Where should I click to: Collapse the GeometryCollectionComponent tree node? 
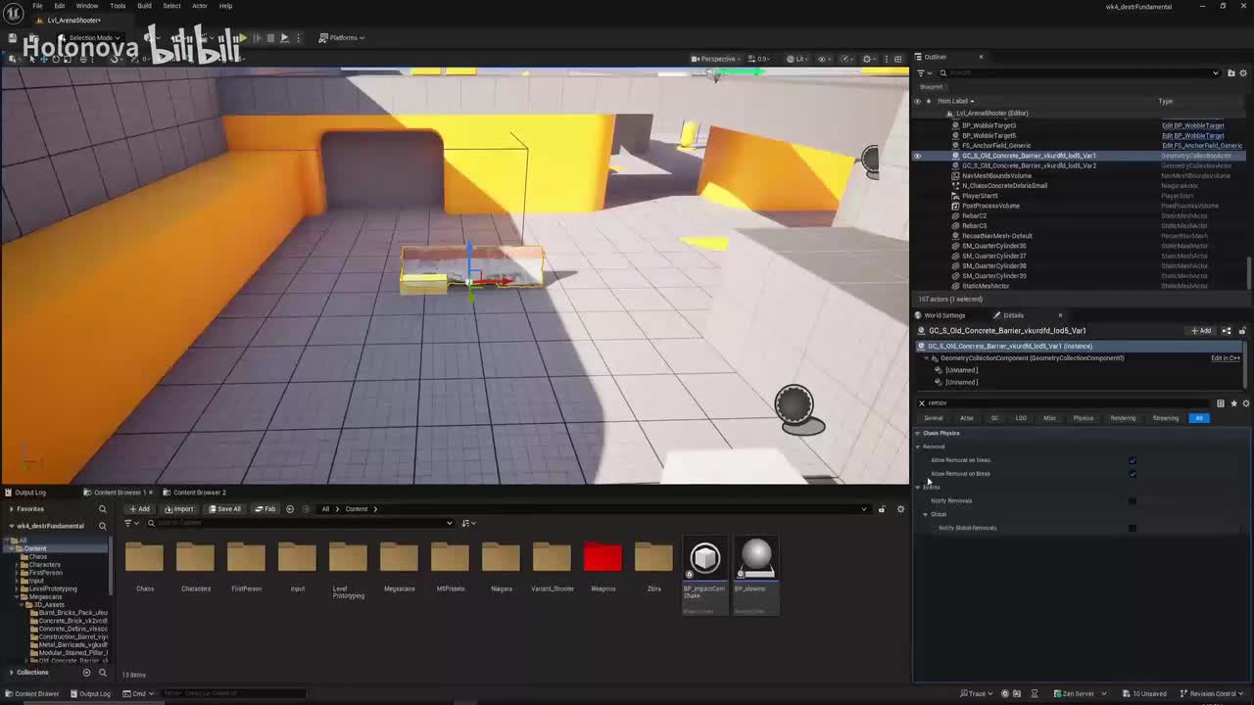(926, 357)
